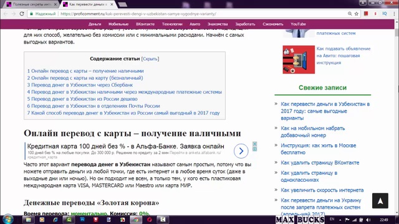This screenshot has height=224, width=399.
Task: Open Photoshop from the taskbar
Action: 82,220
